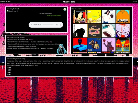This screenshot has width=138, height=103.
Task: Open the Japanese stamp-style portrait album cover
Action: pyautogui.click(x=80, y=17)
